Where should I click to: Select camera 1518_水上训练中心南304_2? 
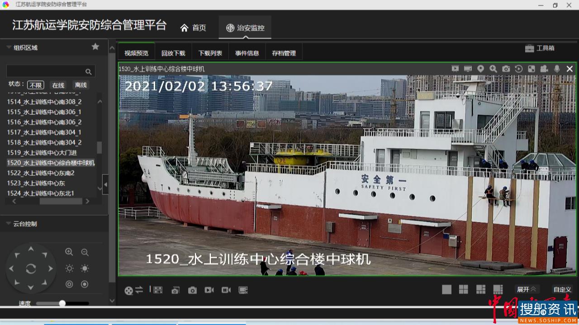tap(44, 142)
